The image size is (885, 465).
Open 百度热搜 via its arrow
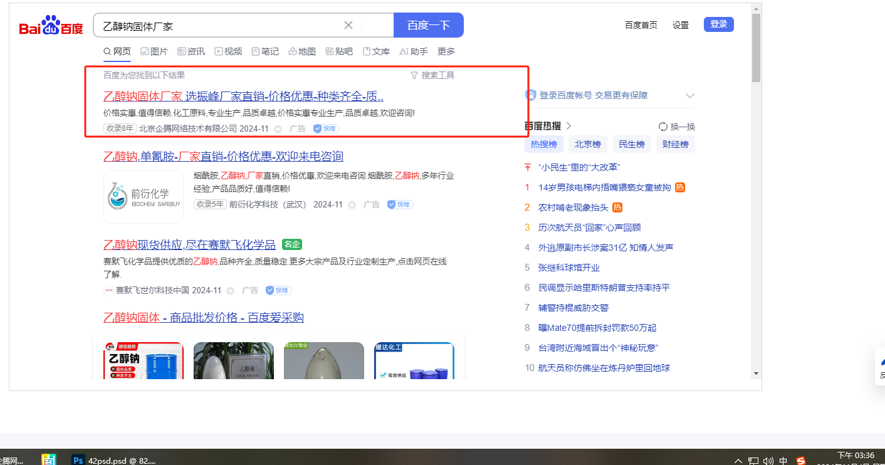click(568, 127)
